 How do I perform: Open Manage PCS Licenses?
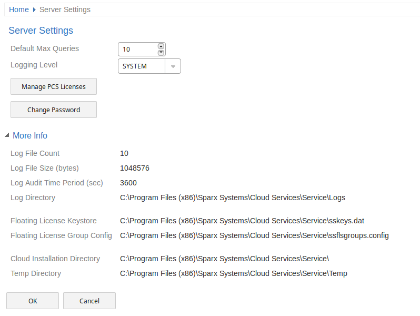(54, 87)
